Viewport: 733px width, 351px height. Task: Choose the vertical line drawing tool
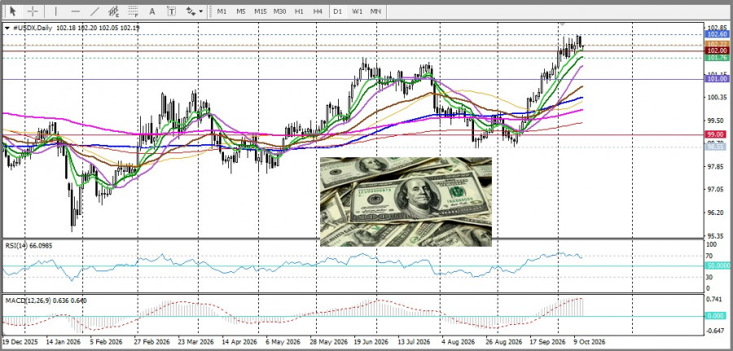click(55, 11)
